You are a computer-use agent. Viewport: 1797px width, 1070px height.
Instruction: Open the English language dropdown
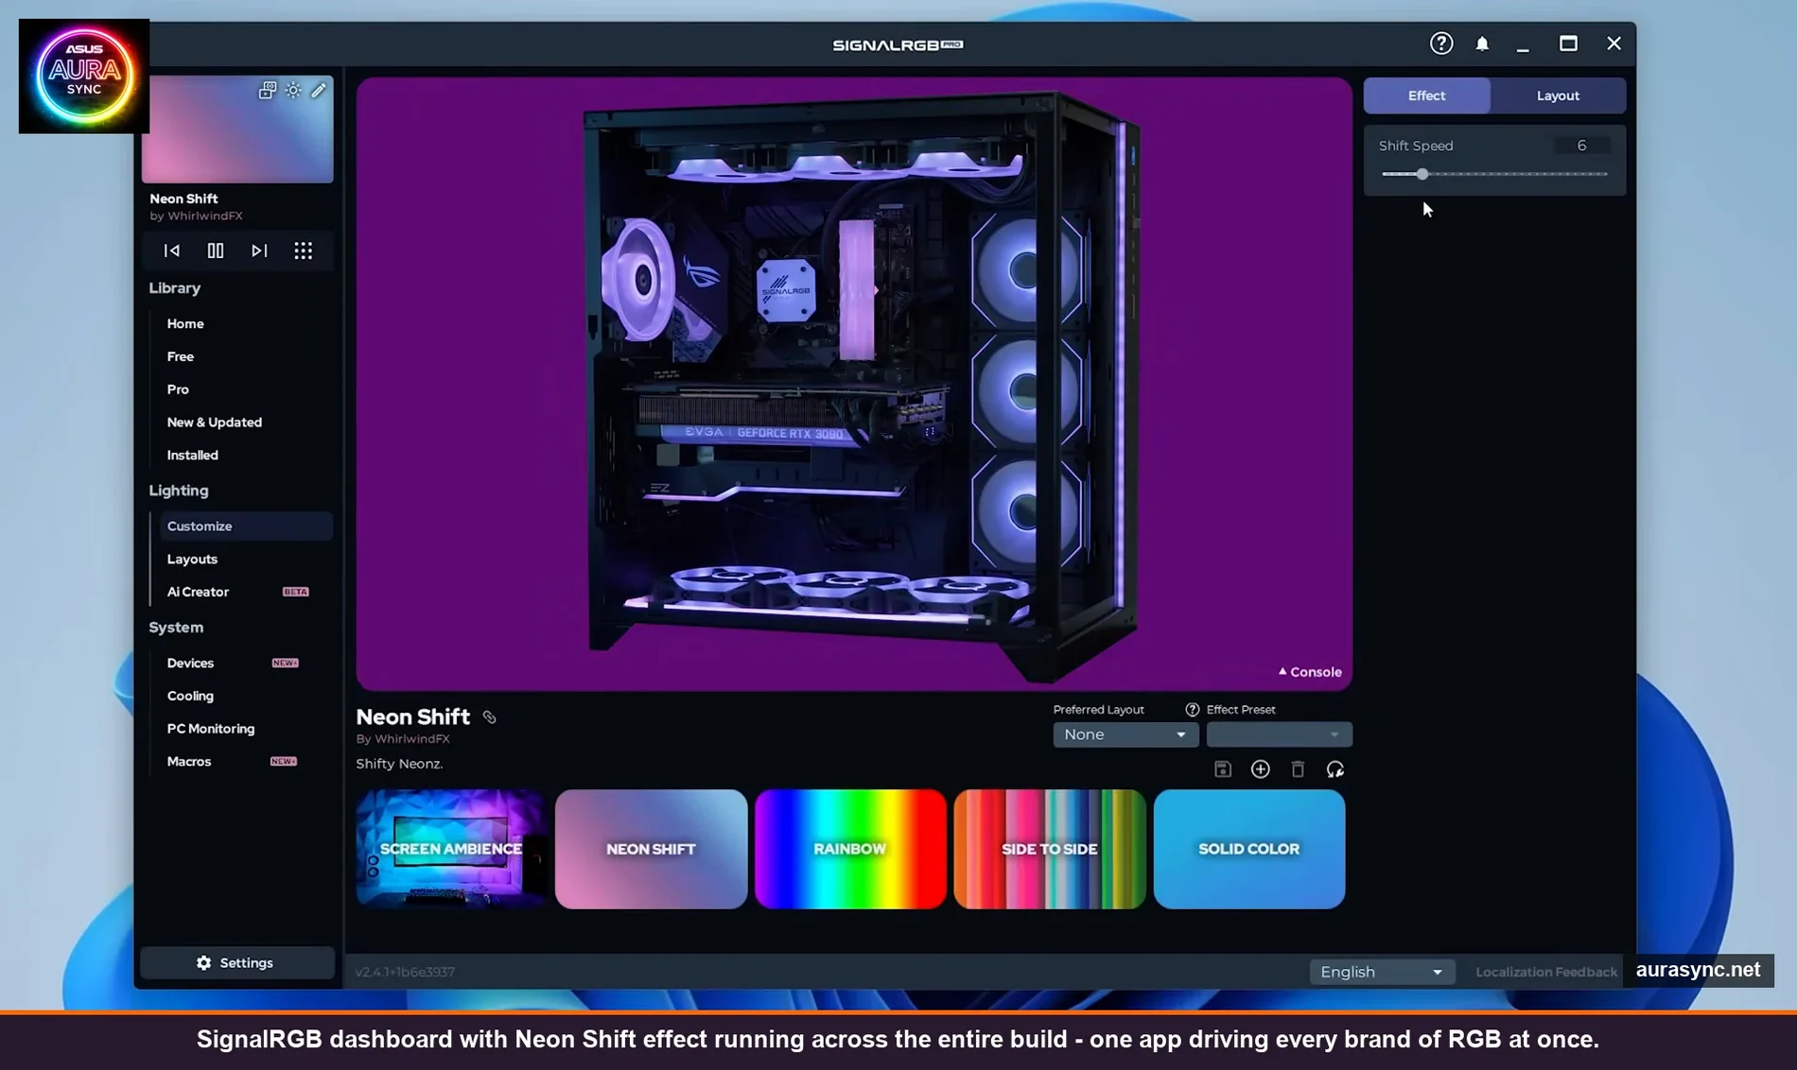coord(1381,971)
